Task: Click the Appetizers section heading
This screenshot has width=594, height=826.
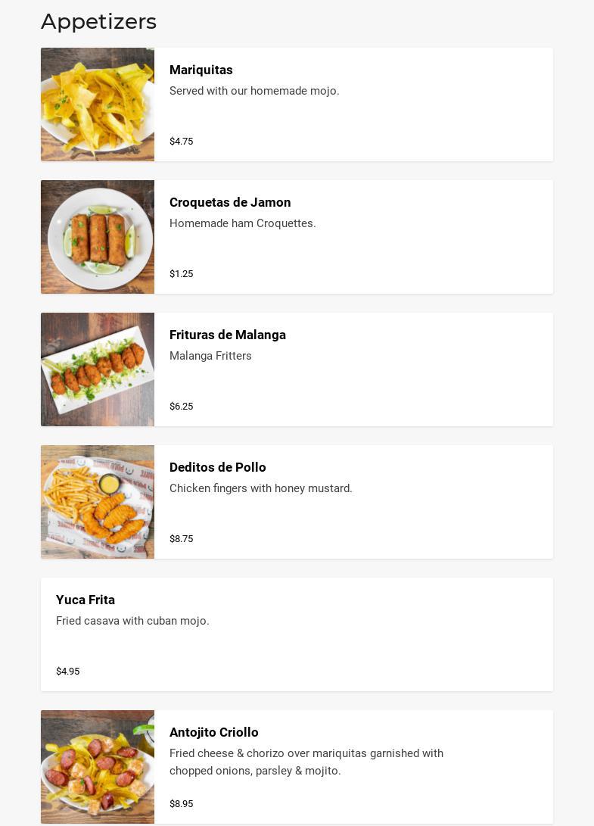Action: click(99, 21)
